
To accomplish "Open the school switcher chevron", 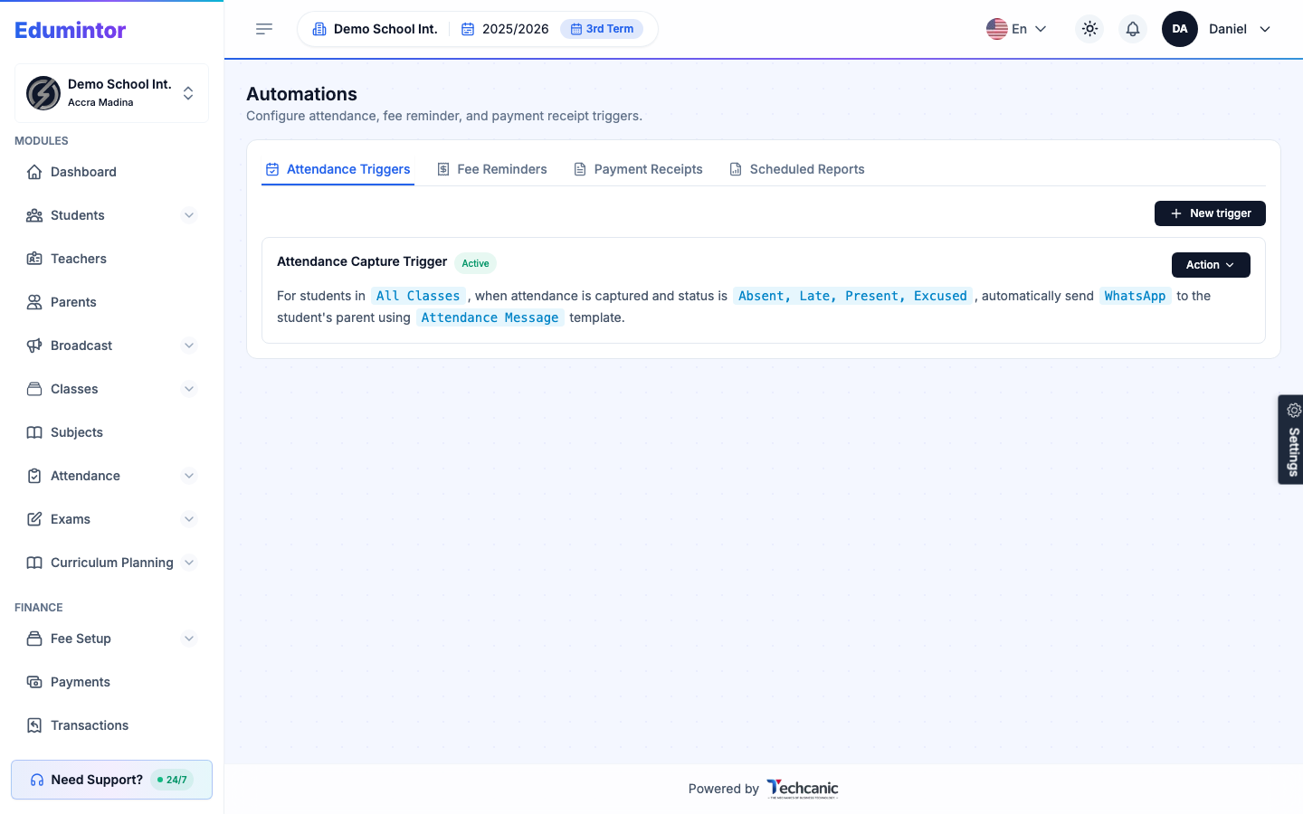I will [x=188, y=93].
